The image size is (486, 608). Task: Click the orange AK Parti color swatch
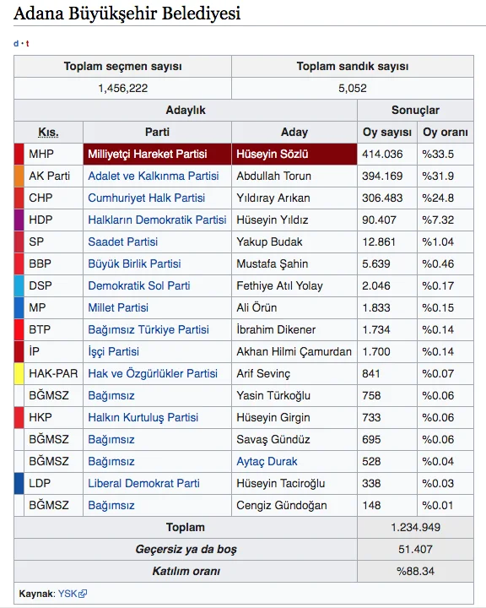coord(19,176)
